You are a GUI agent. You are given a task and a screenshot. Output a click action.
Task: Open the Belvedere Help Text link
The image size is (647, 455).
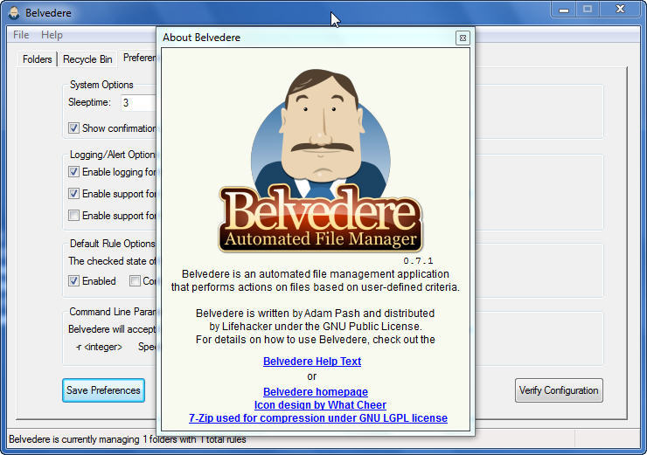coord(312,362)
